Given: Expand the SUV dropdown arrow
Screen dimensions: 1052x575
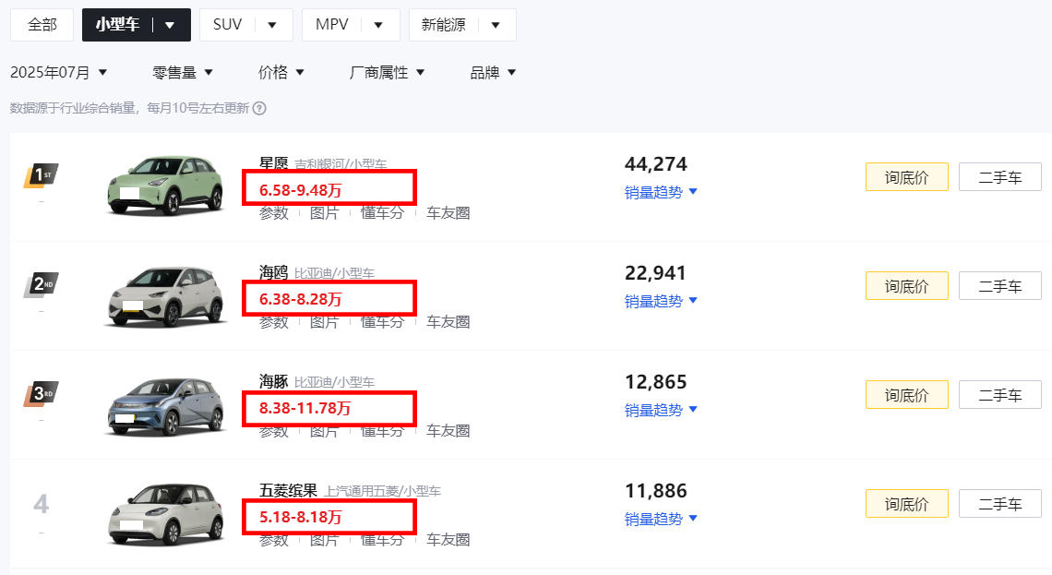Looking at the screenshot, I should click(x=271, y=26).
